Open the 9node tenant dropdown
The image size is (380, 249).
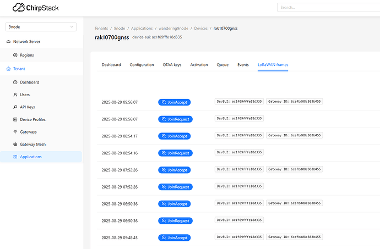[x=41, y=27]
